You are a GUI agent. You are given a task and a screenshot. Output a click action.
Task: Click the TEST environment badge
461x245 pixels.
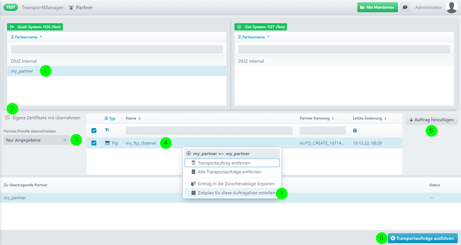click(x=11, y=7)
